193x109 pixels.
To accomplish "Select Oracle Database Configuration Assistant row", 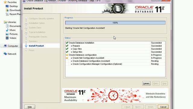I will click(115, 61).
